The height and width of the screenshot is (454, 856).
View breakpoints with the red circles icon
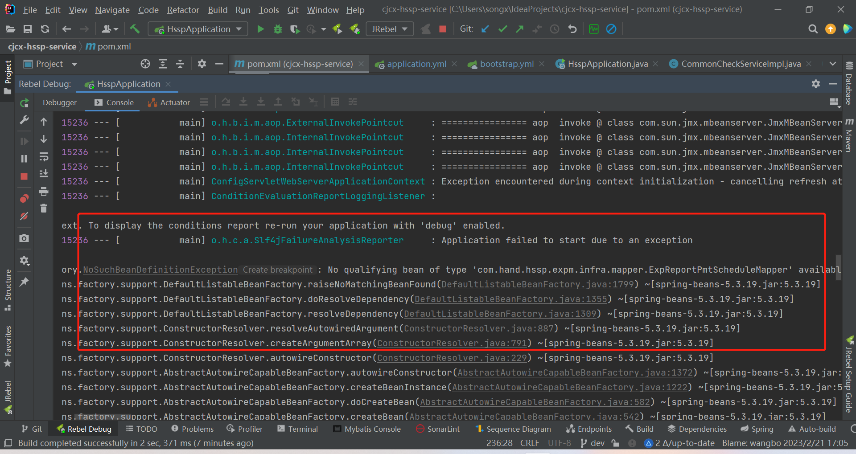[x=25, y=198]
